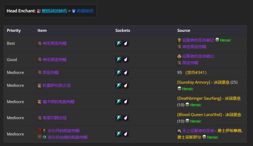Viewport: 253px width, 146px height.
Task: Click the blue meta gem socket in Best row
Action: pos(119,43)
